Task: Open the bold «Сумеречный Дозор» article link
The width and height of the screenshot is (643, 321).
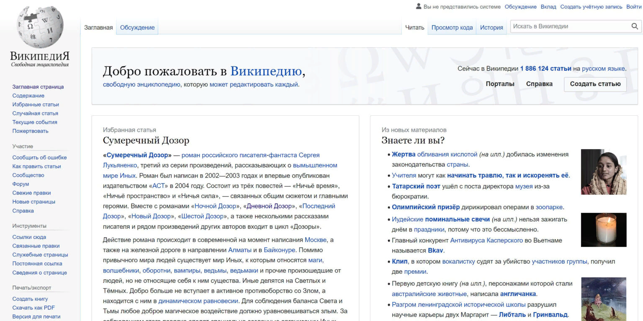Action: click(x=137, y=155)
